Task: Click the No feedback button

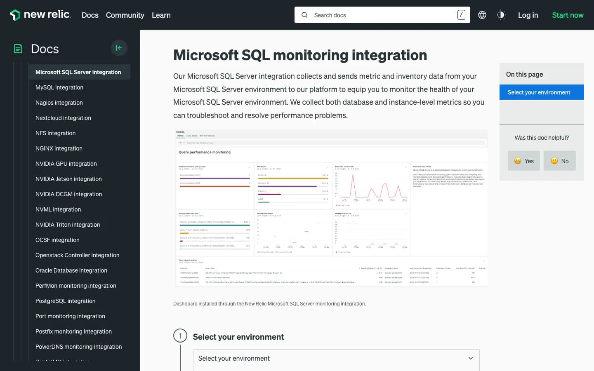Action: [560, 161]
